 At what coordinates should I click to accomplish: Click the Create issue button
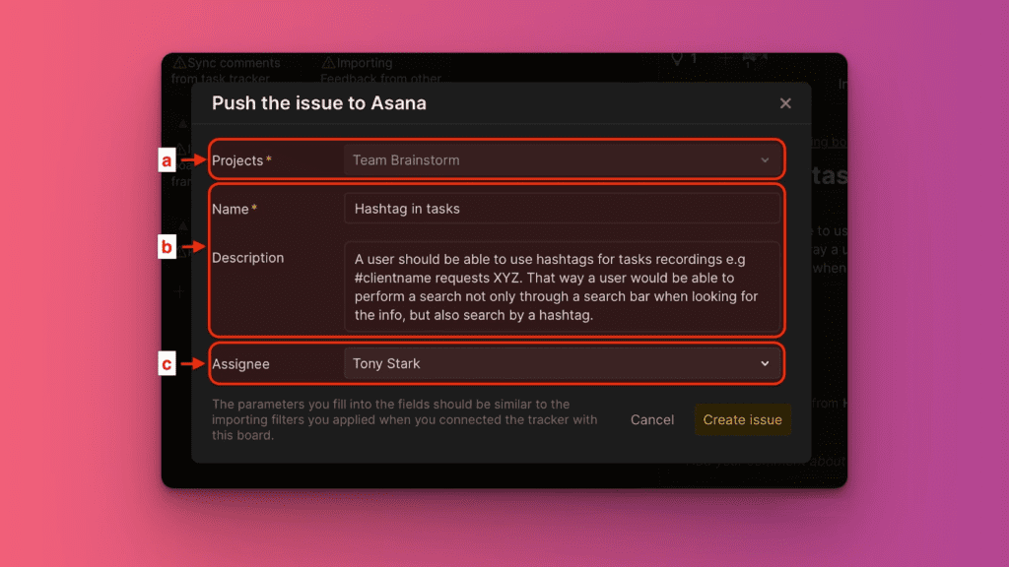pyautogui.click(x=742, y=419)
